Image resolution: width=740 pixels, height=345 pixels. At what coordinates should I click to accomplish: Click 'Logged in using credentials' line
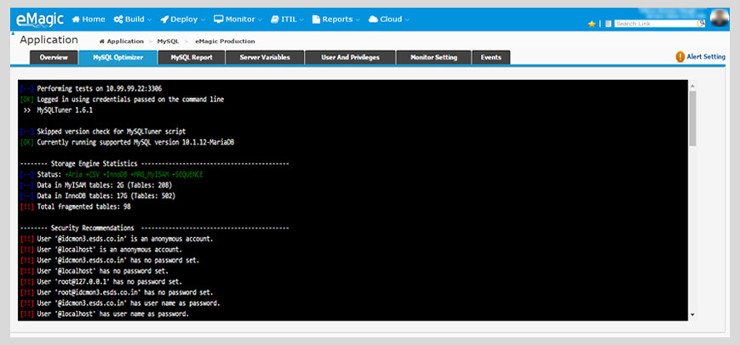pos(130,99)
